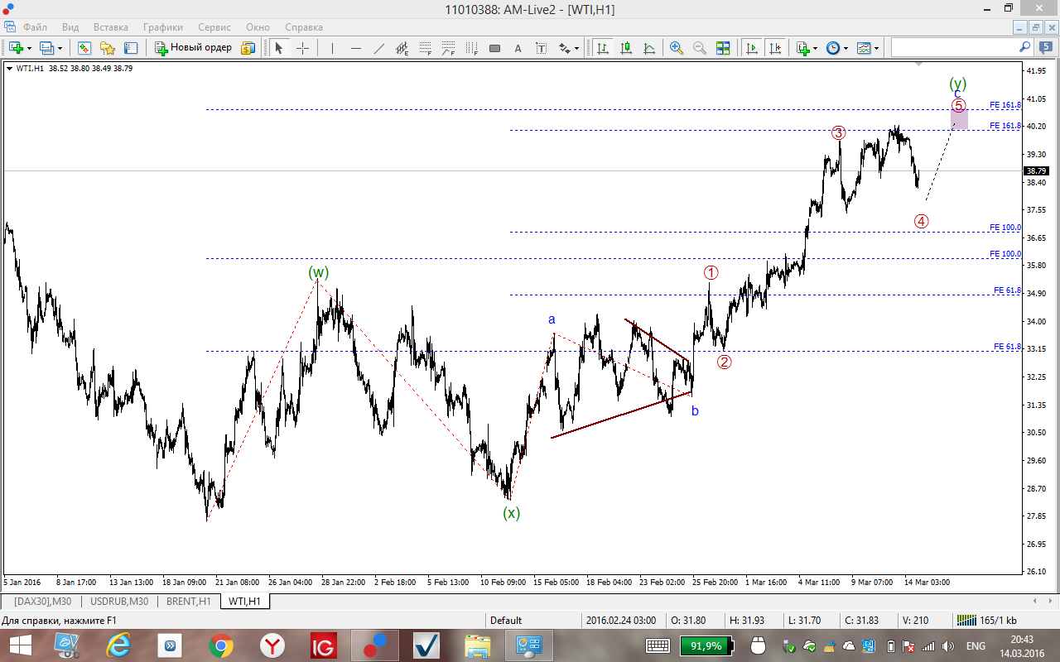1060x662 pixels.
Task: Switch to the [DAX30],M30 chart tab
Action: coord(42,601)
